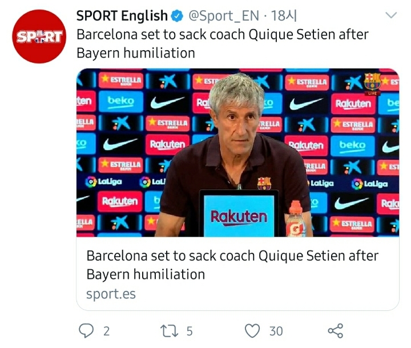Click the reply count of 2
Viewport: 411px width, 348px height.
point(106,330)
